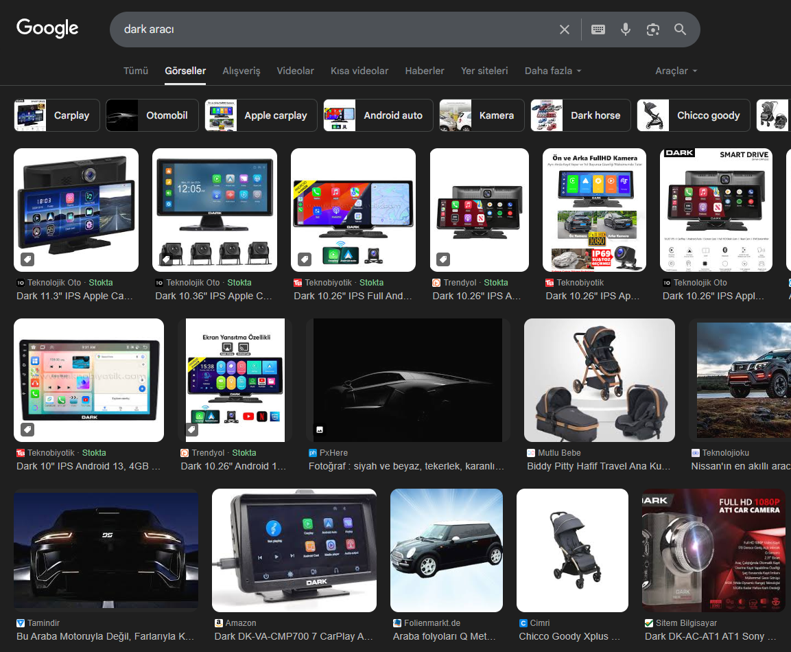Clear the search box with the X icon
This screenshot has width=791, height=652.
(x=565, y=30)
